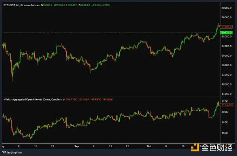This screenshot has width=237, height=156.
Task: Select the Oct label on time axis
Action: coord(149,147)
